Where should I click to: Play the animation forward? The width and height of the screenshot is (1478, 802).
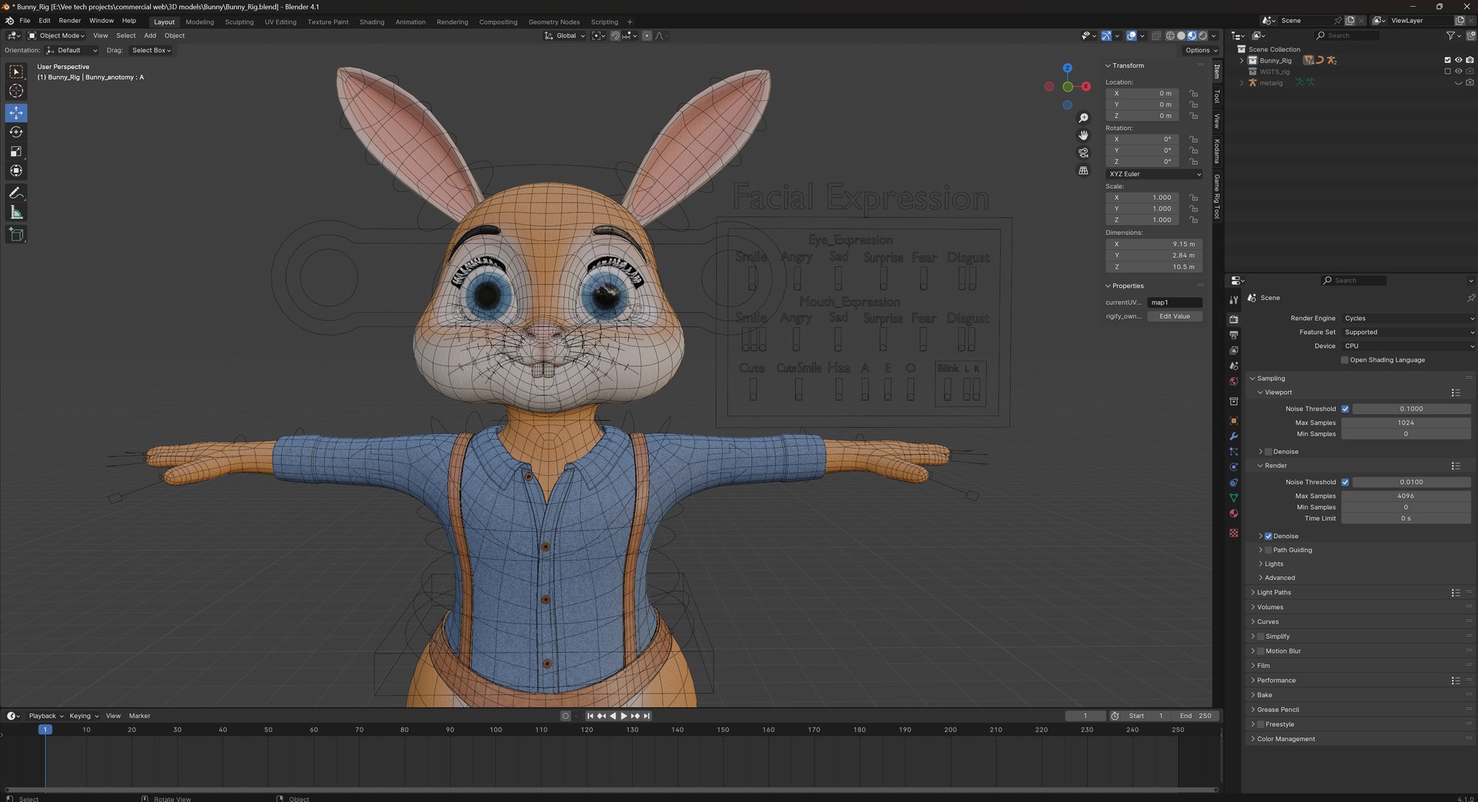[x=624, y=716]
